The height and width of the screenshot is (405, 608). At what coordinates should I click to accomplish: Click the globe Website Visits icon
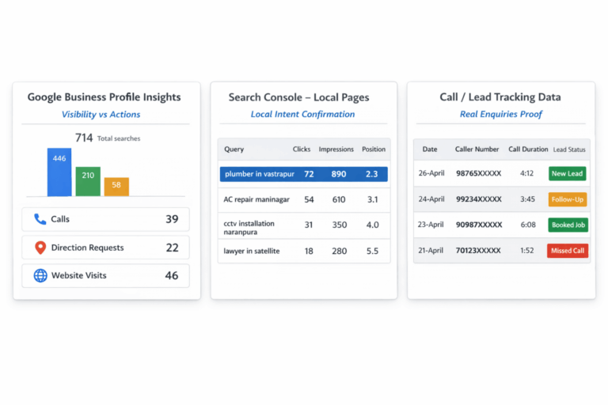[x=40, y=275]
